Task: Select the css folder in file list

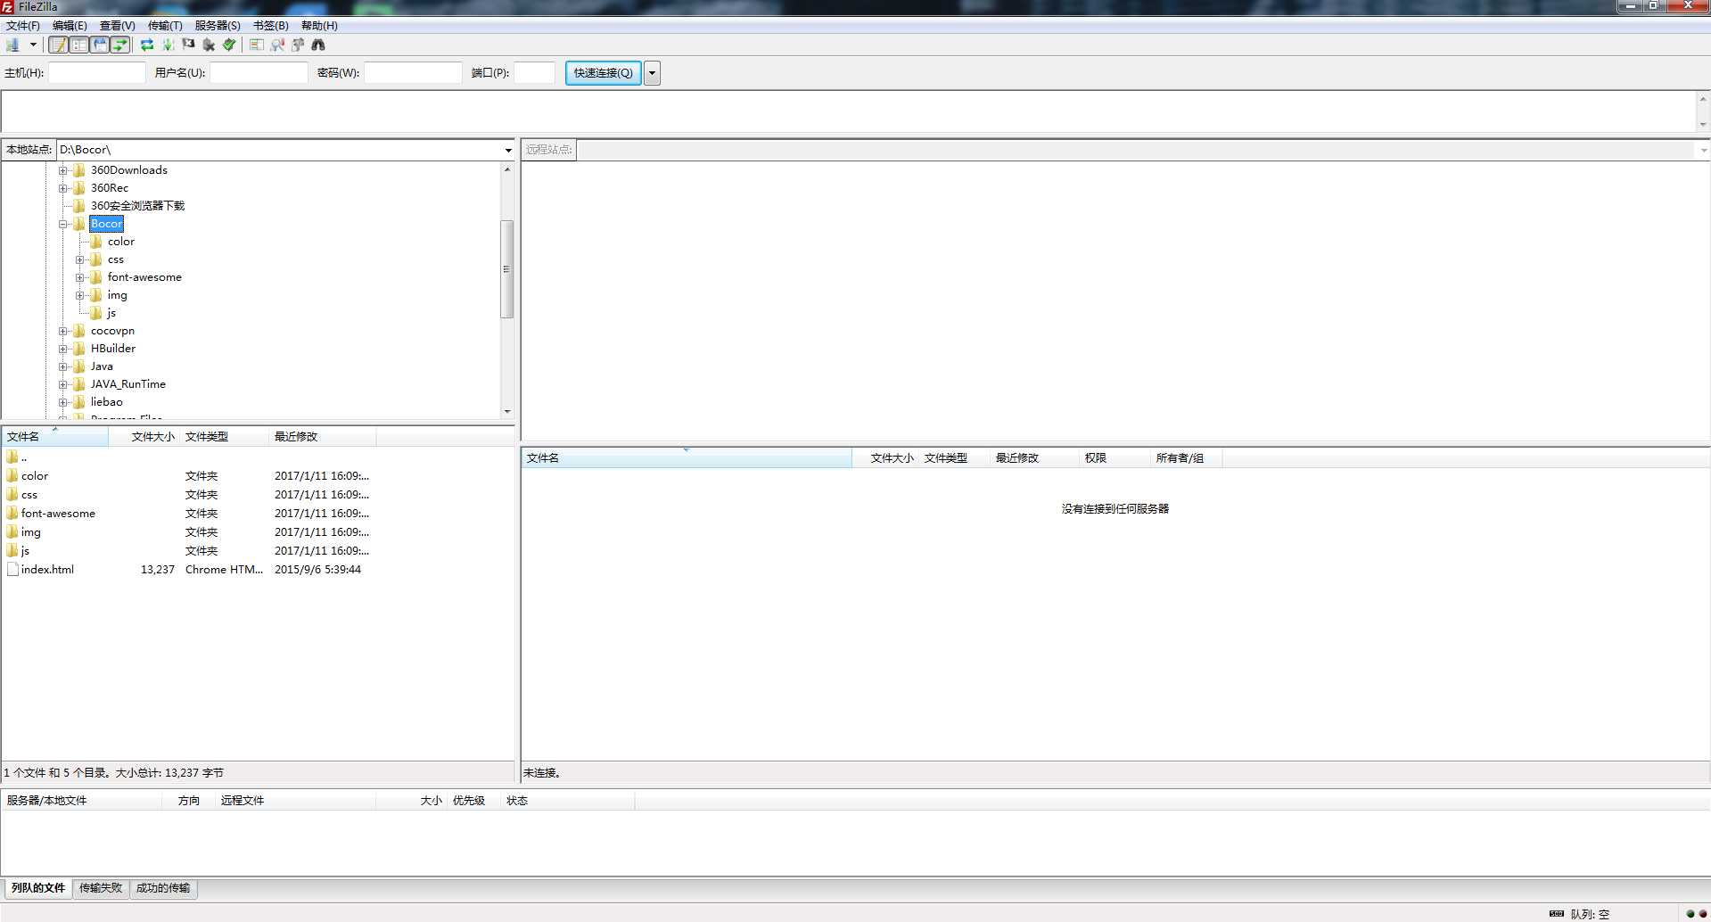Action: click(x=29, y=495)
